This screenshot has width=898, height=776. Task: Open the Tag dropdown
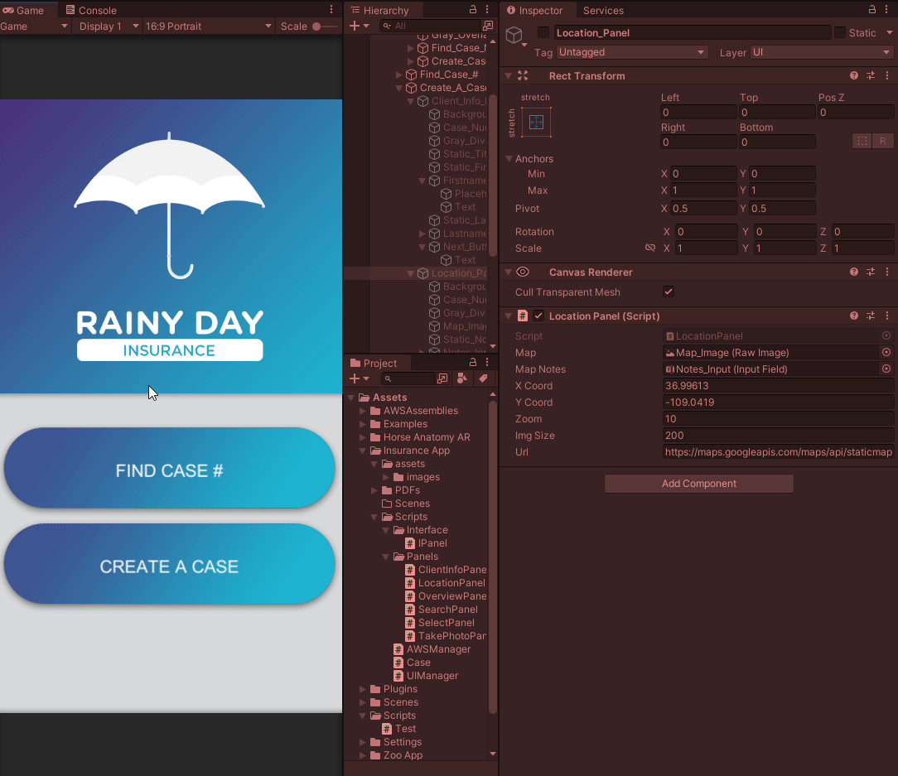(632, 52)
